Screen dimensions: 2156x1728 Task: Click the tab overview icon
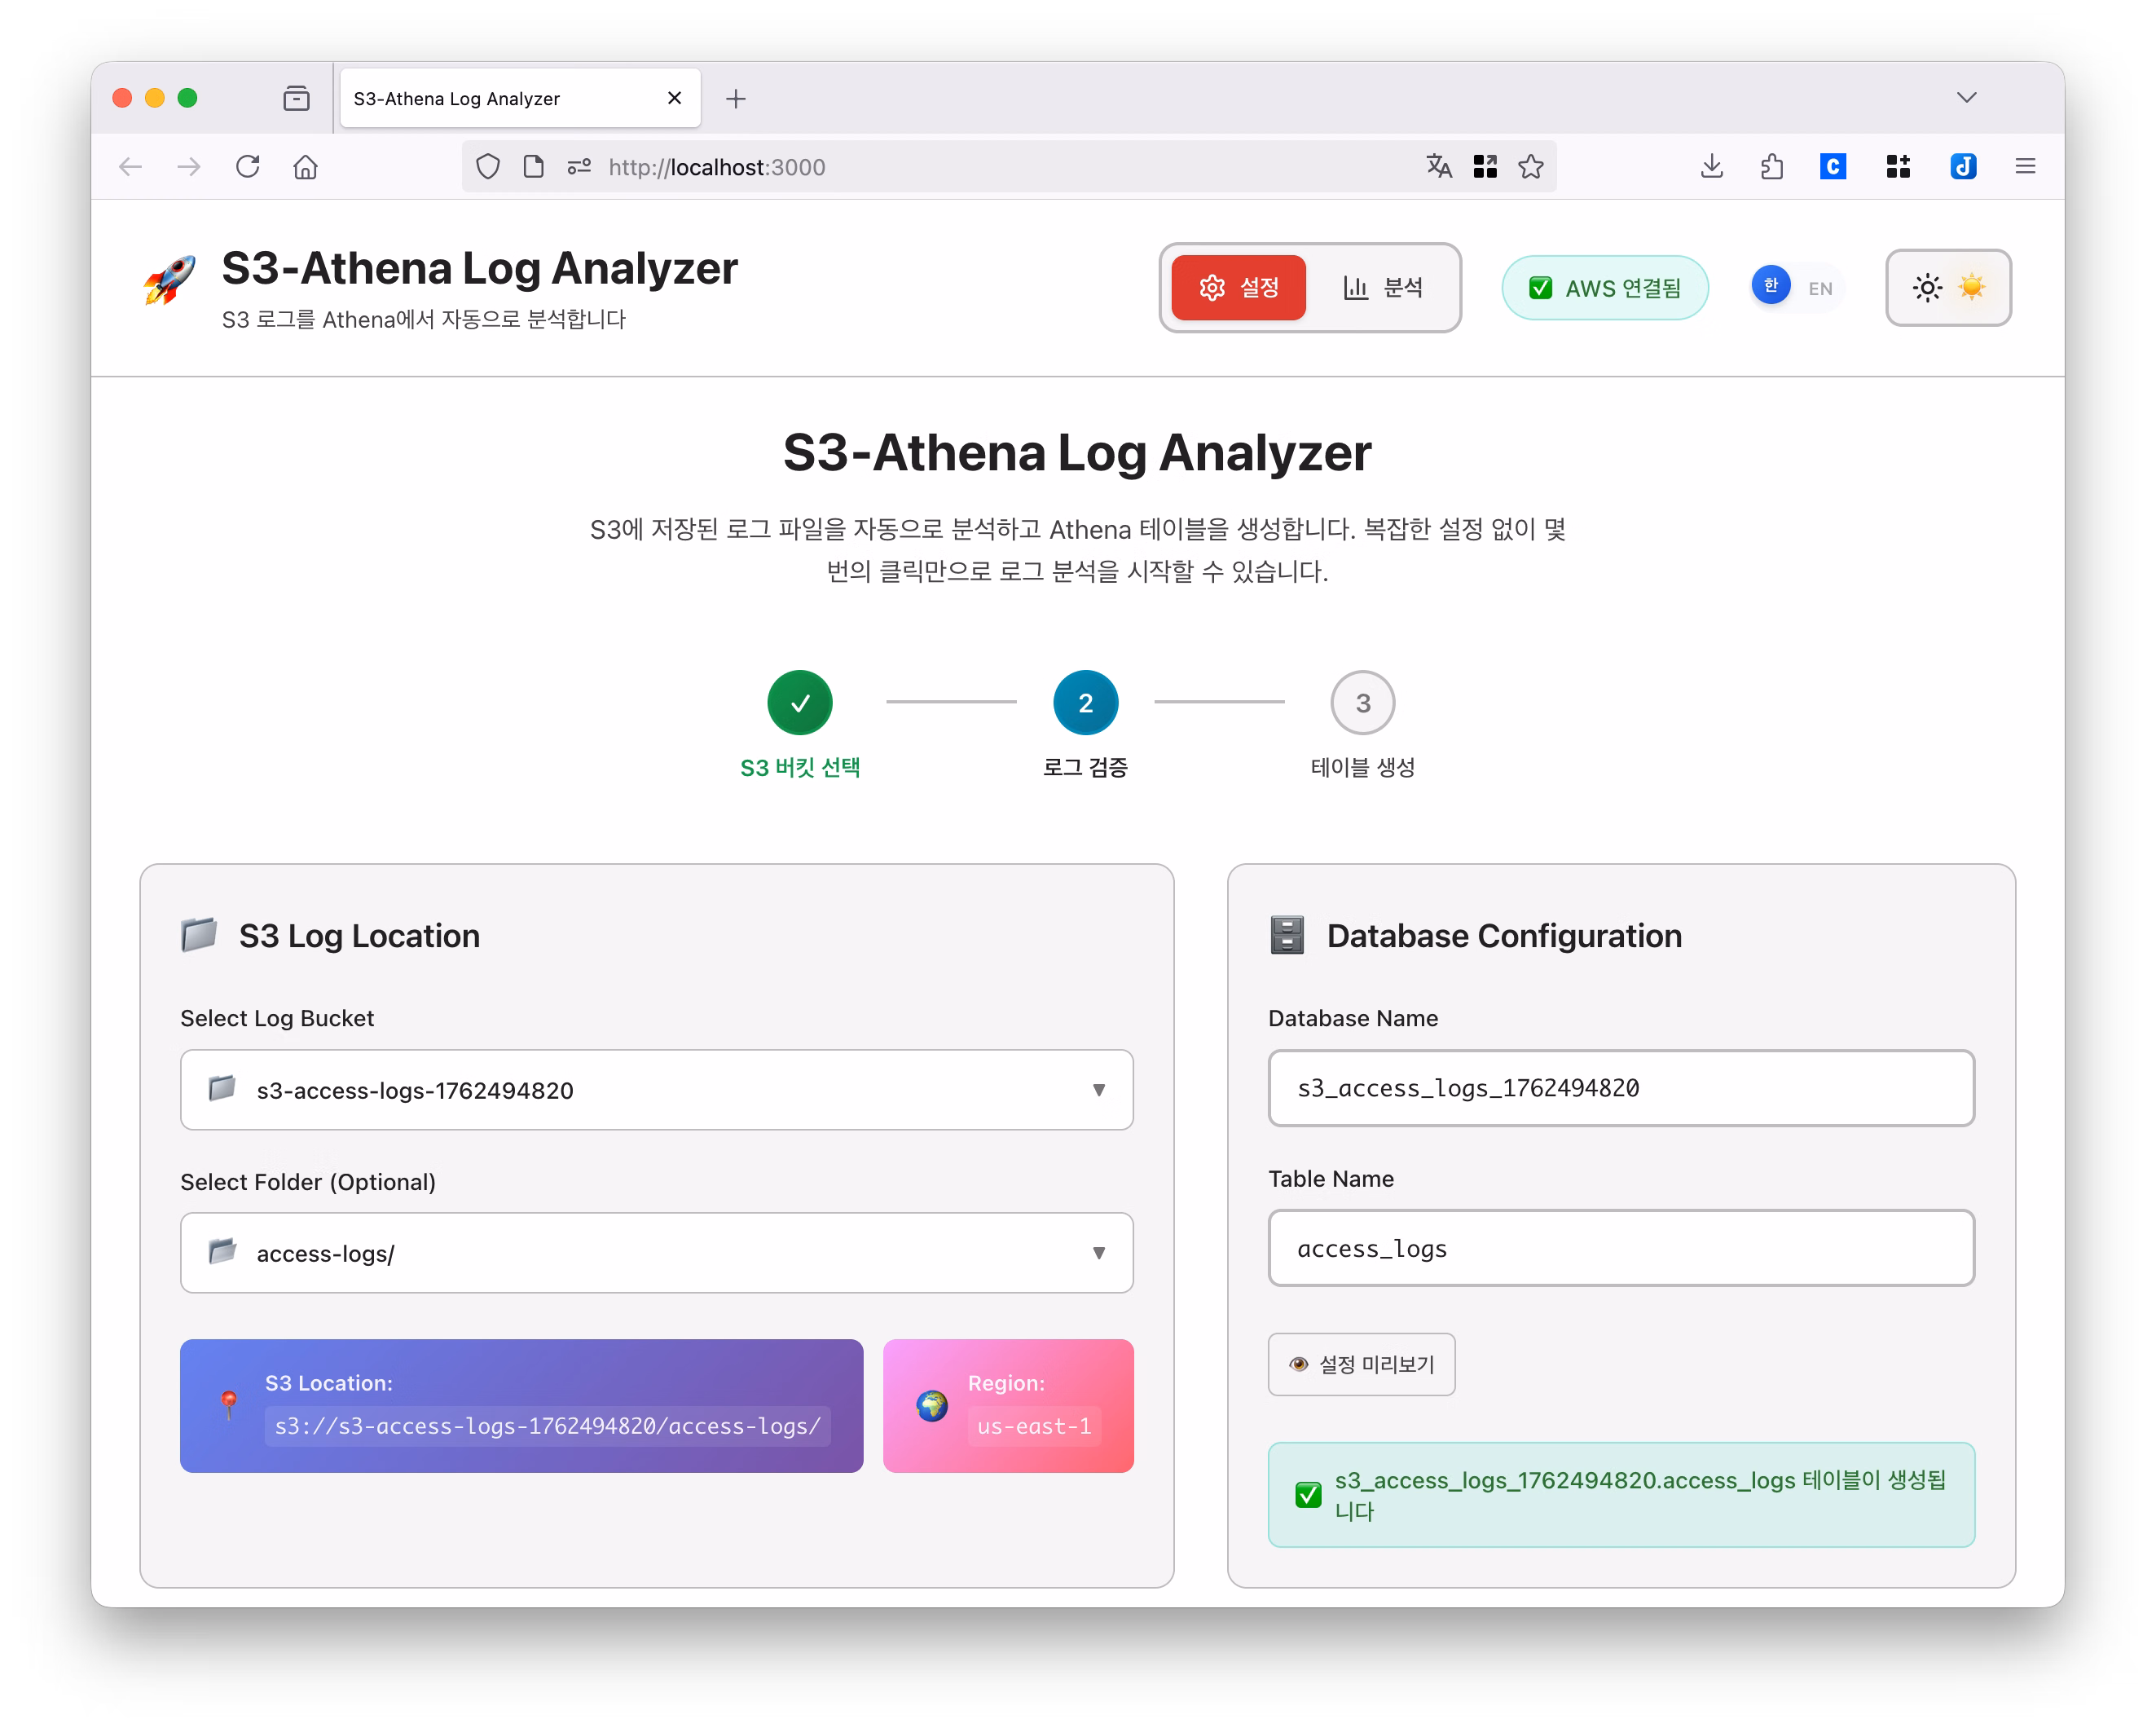tap(296, 98)
